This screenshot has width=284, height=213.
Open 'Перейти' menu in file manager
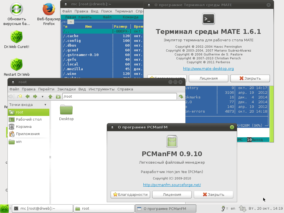pos(46,89)
